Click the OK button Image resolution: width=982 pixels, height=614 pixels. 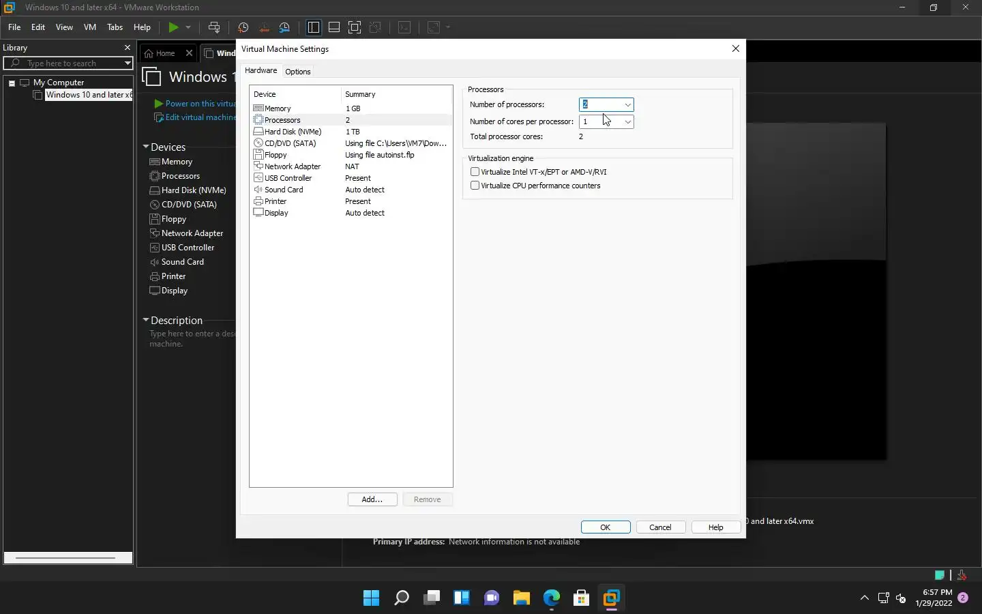point(606,527)
